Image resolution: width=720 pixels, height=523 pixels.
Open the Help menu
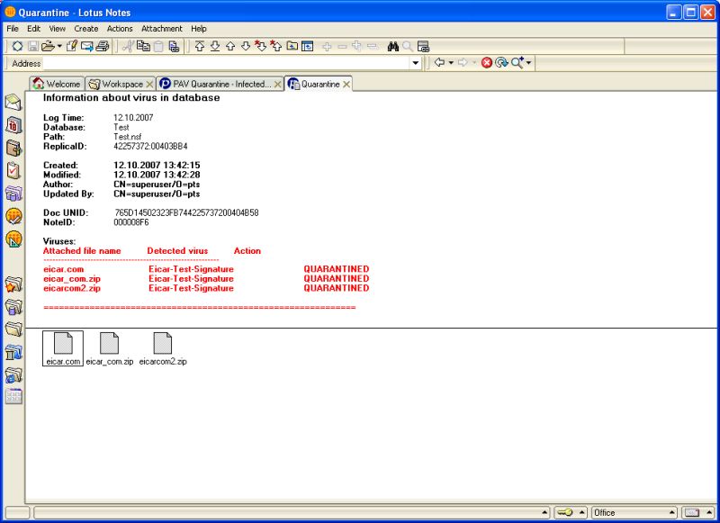199,29
